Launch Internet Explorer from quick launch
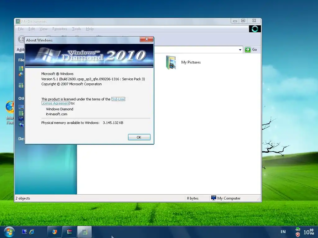The width and height of the screenshot is (318, 238). coord(32,232)
